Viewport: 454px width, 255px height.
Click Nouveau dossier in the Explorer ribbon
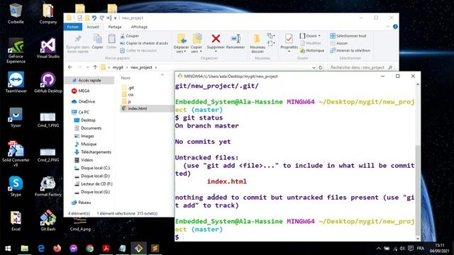pyautogui.click(x=257, y=43)
